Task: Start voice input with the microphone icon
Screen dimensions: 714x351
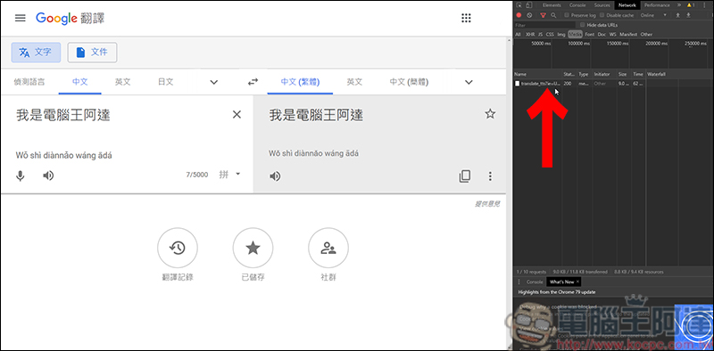Action: pyautogui.click(x=20, y=175)
